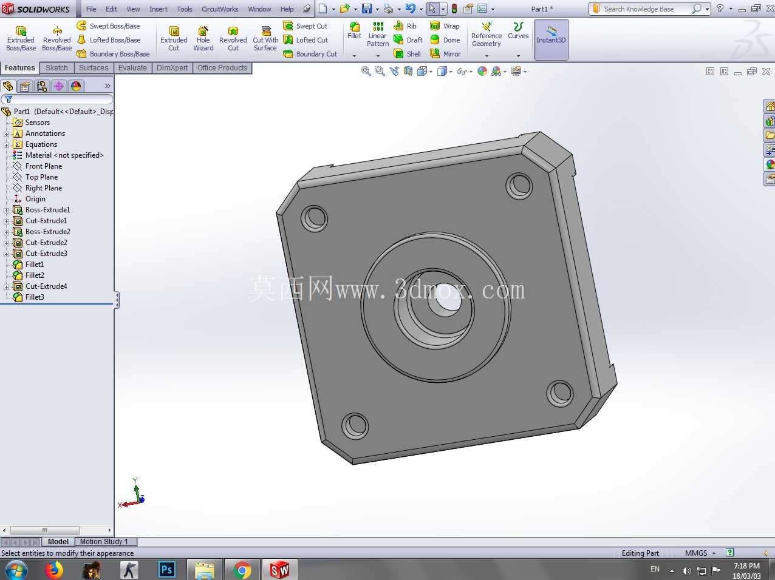Activate the Extruded Cut tool

pyautogui.click(x=174, y=38)
